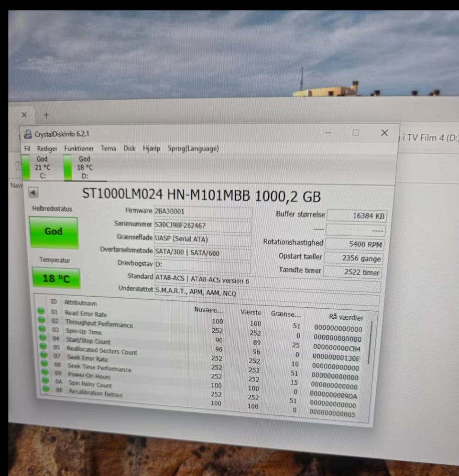
Task: Click the Opstart tæller value 2356 gange
Action: [353, 259]
